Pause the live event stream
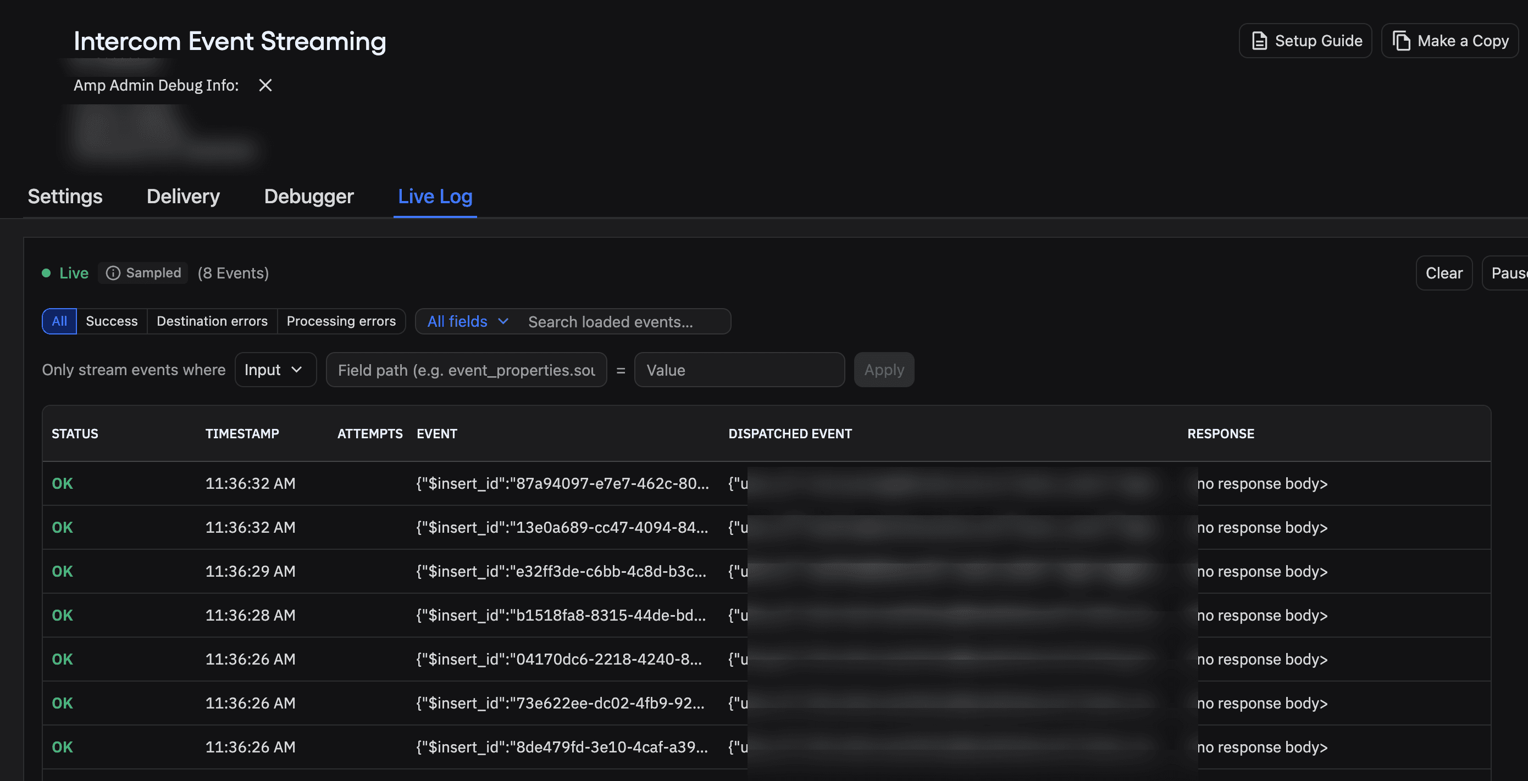1528x781 pixels. coord(1505,272)
